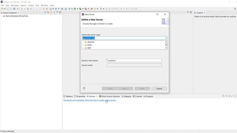Viewport: 237px width, 133px height.
Task: Click the Server name field
Action: pos(134,65)
